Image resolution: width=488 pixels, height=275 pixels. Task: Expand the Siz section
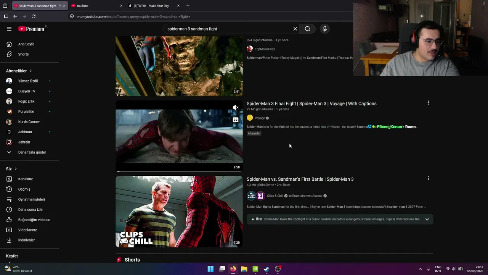tap(11, 169)
